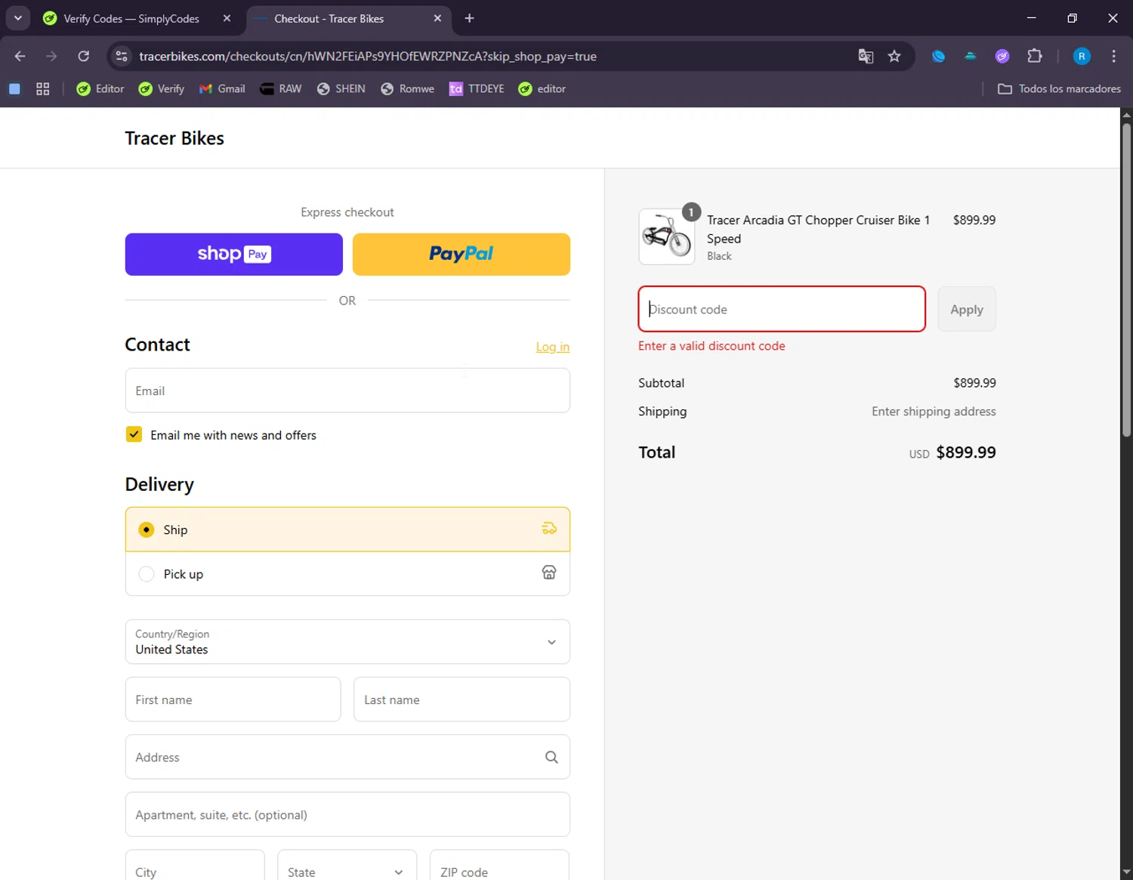
Task: Translate this page icon
Action: click(866, 56)
